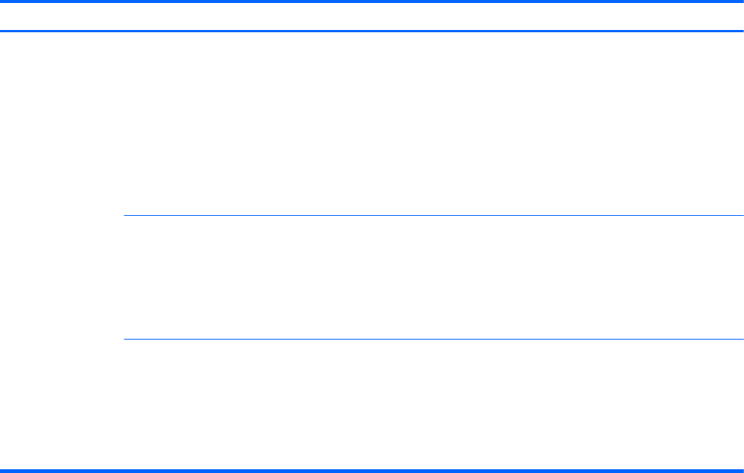Click the empty header row of the table
This screenshot has height=473, width=744.
point(372,16)
